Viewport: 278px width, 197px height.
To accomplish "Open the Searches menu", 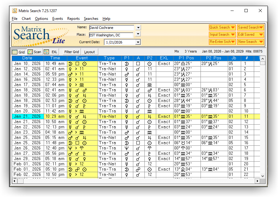I will (x=91, y=19).
